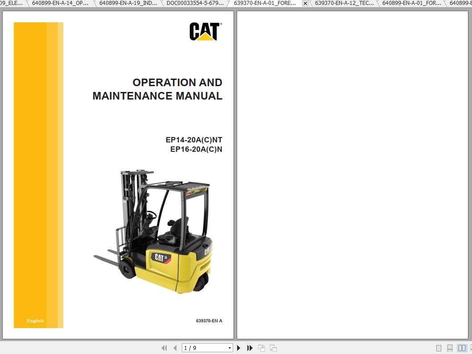Open the 639370-EN-A-12_TEC tab

[x=343, y=3]
